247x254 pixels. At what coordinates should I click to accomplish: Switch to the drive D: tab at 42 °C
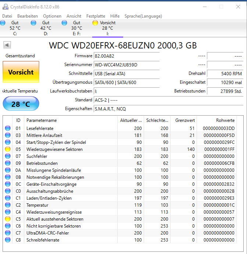(46, 28)
